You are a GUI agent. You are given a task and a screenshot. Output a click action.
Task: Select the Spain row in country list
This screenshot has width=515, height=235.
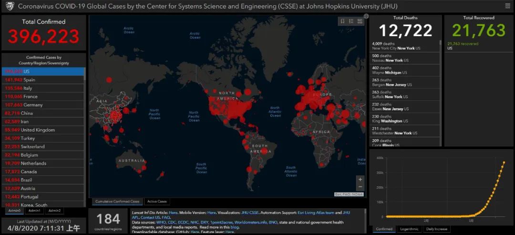43,80
